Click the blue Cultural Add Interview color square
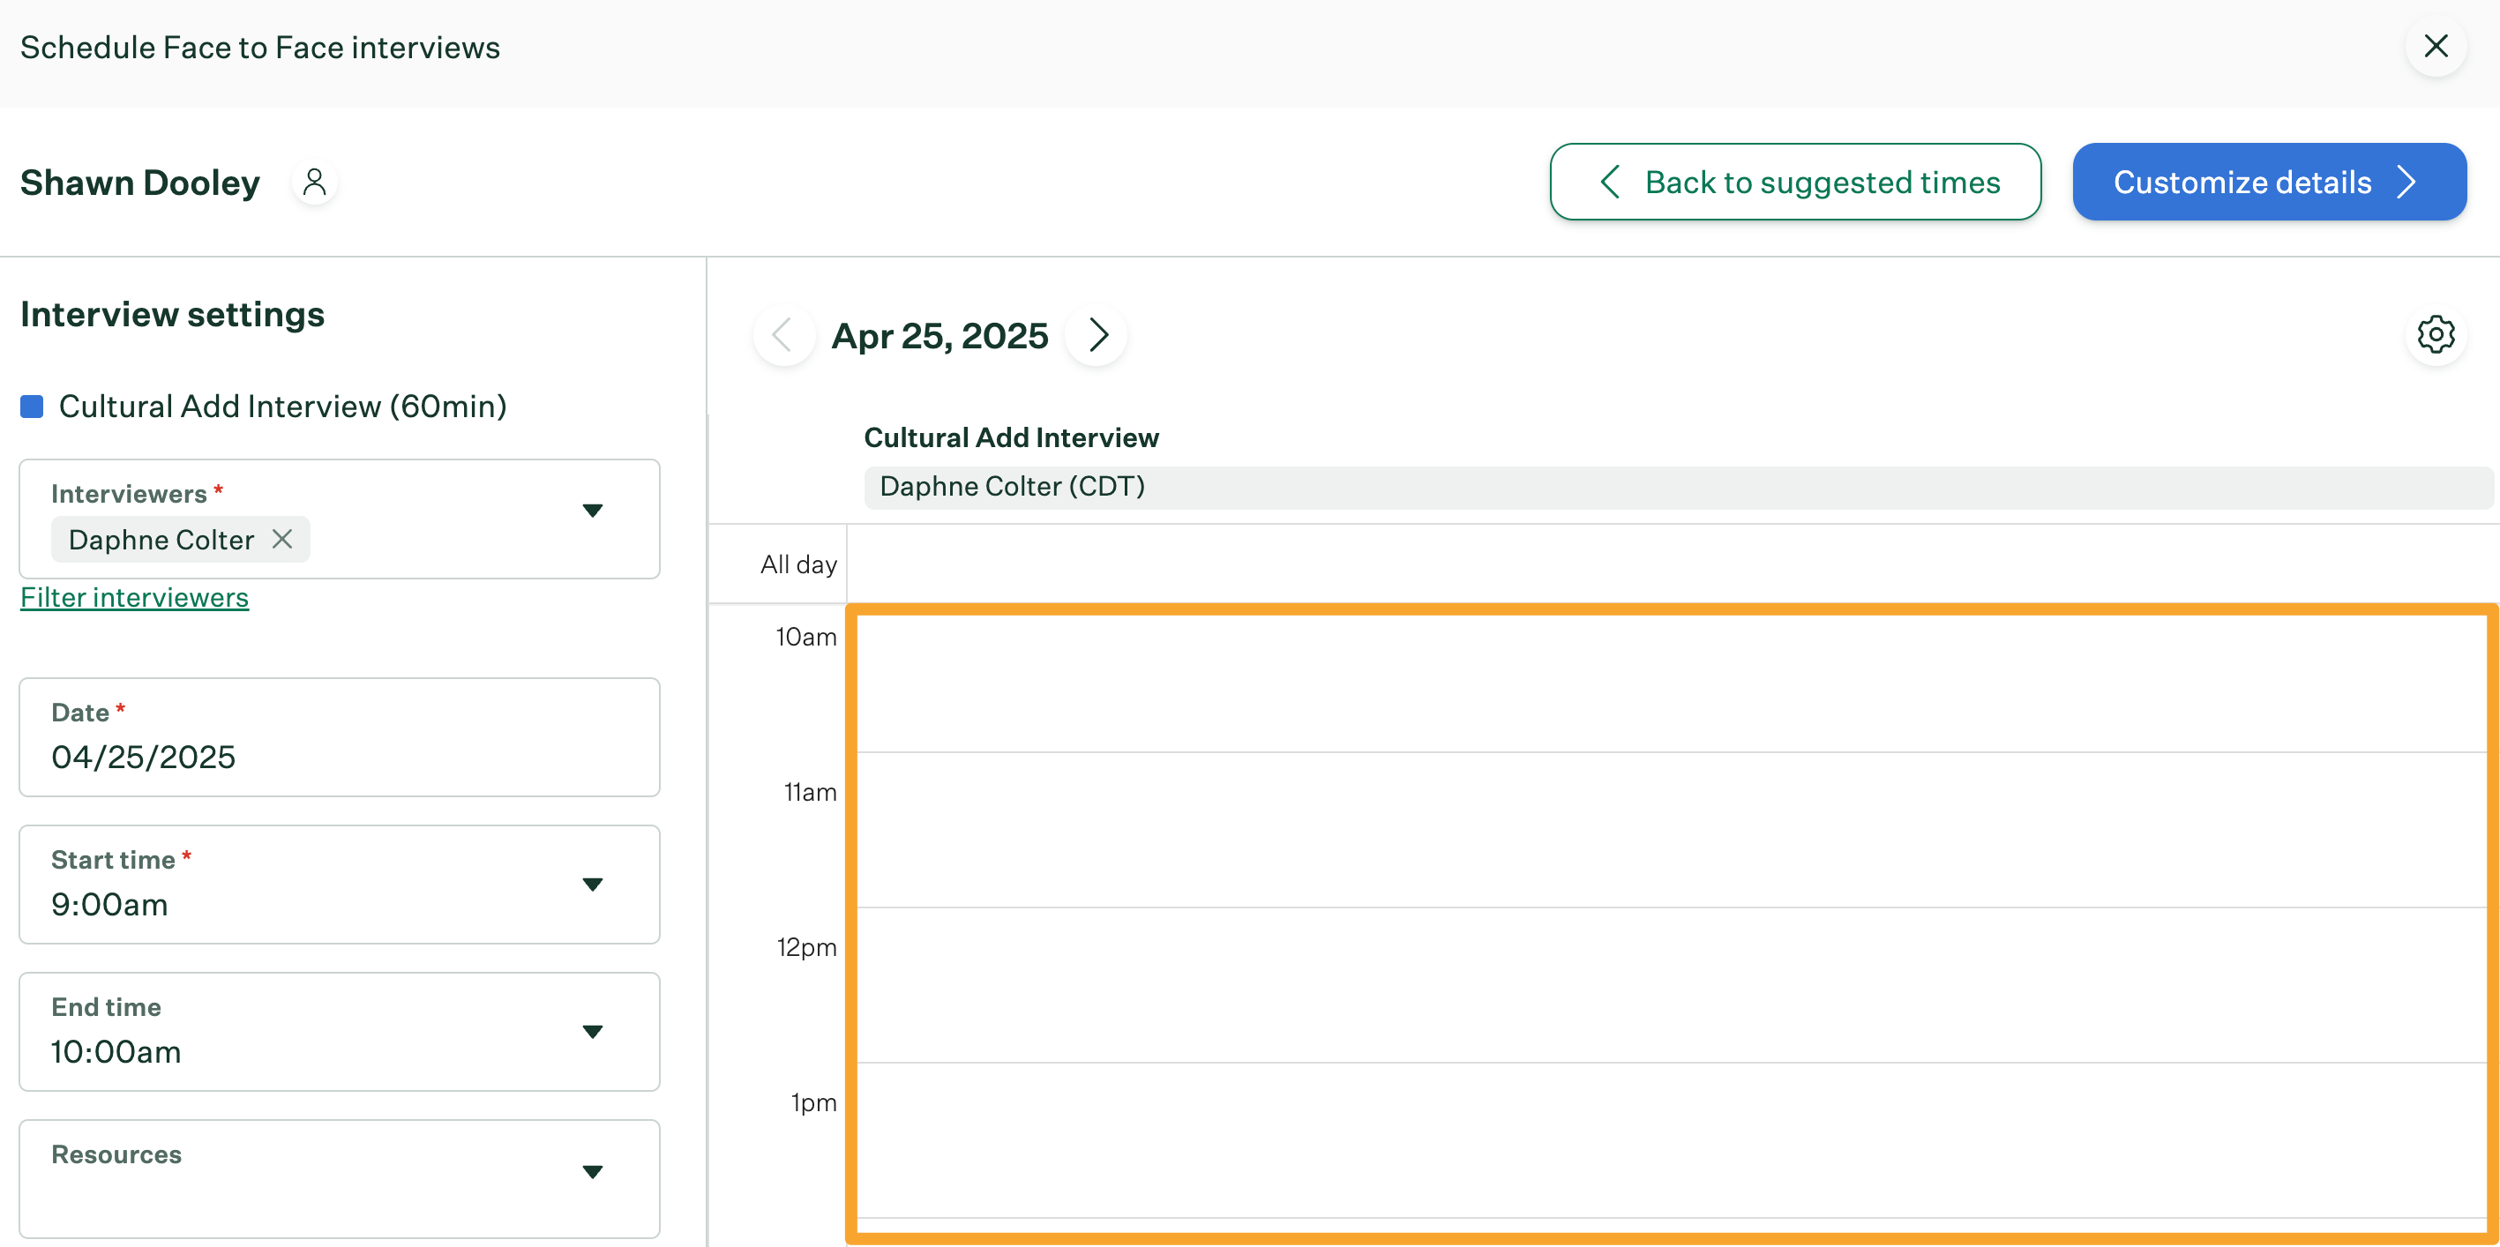The height and width of the screenshot is (1247, 2500). click(32, 407)
